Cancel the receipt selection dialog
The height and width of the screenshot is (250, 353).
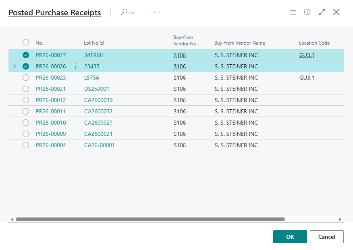tap(327, 237)
